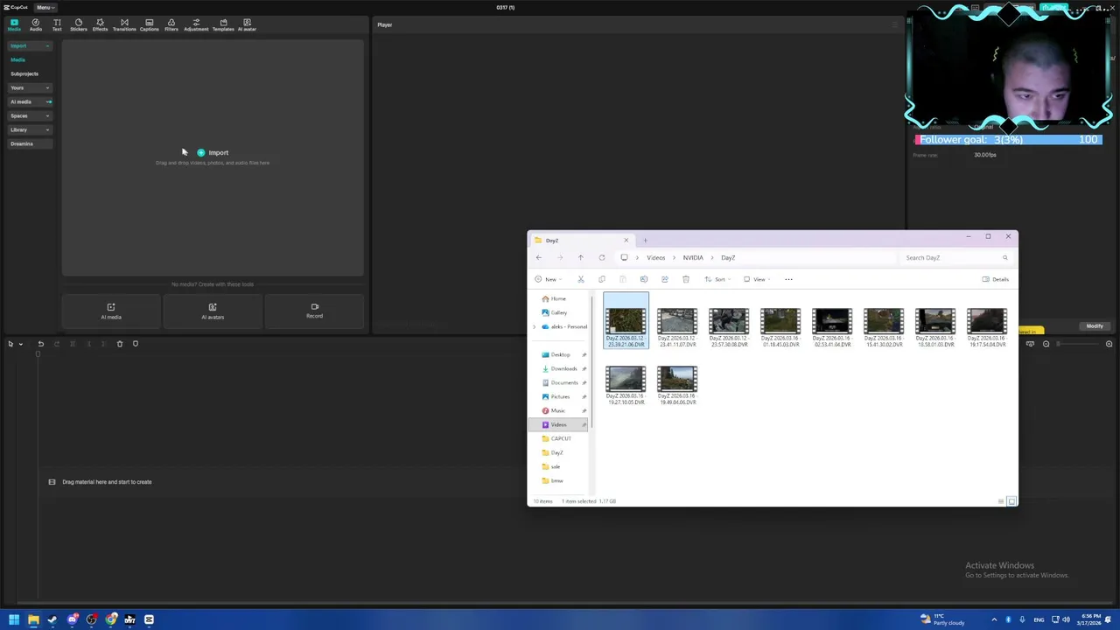
Task: Select video DayZ 2026.03.16 - 19.49.04.06.DVR
Action: 677,385
